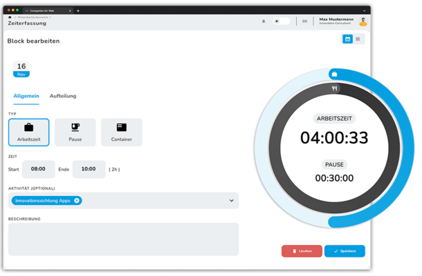This screenshot has width=422, height=276.
Task: Switch to calendar view icon
Action: [x=347, y=39]
